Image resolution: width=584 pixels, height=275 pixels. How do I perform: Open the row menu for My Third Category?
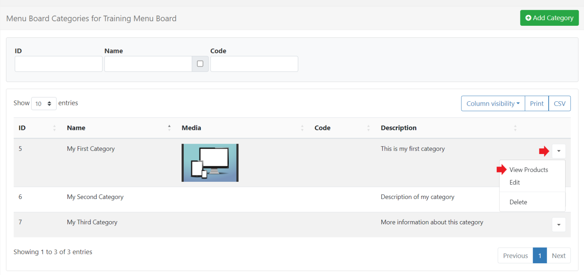pyautogui.click(x=559, y=225)
